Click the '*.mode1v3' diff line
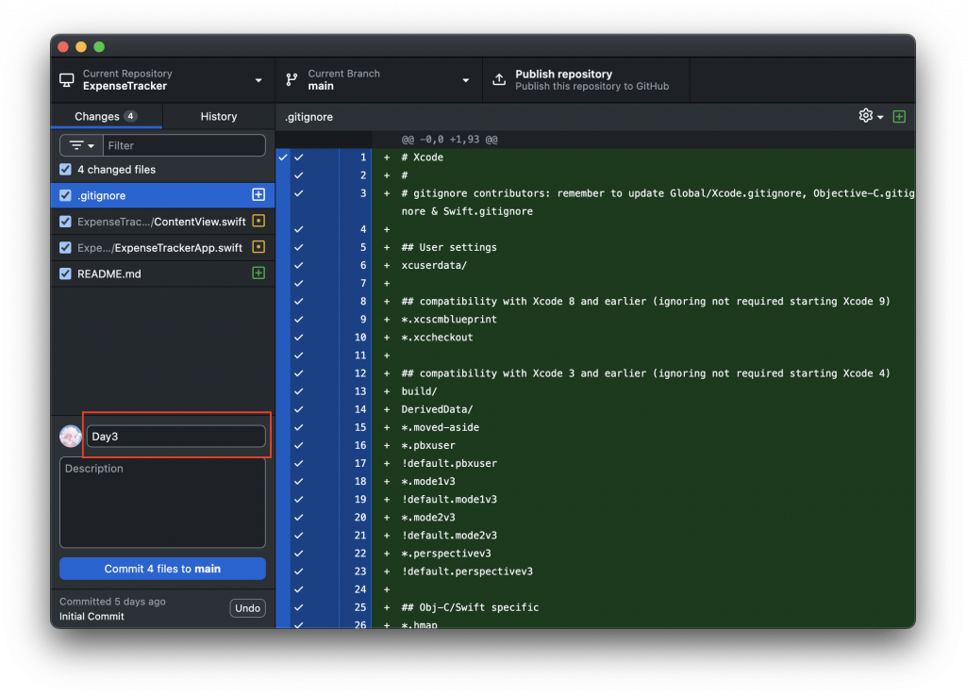The image size is (966, 695). [428, 481]
